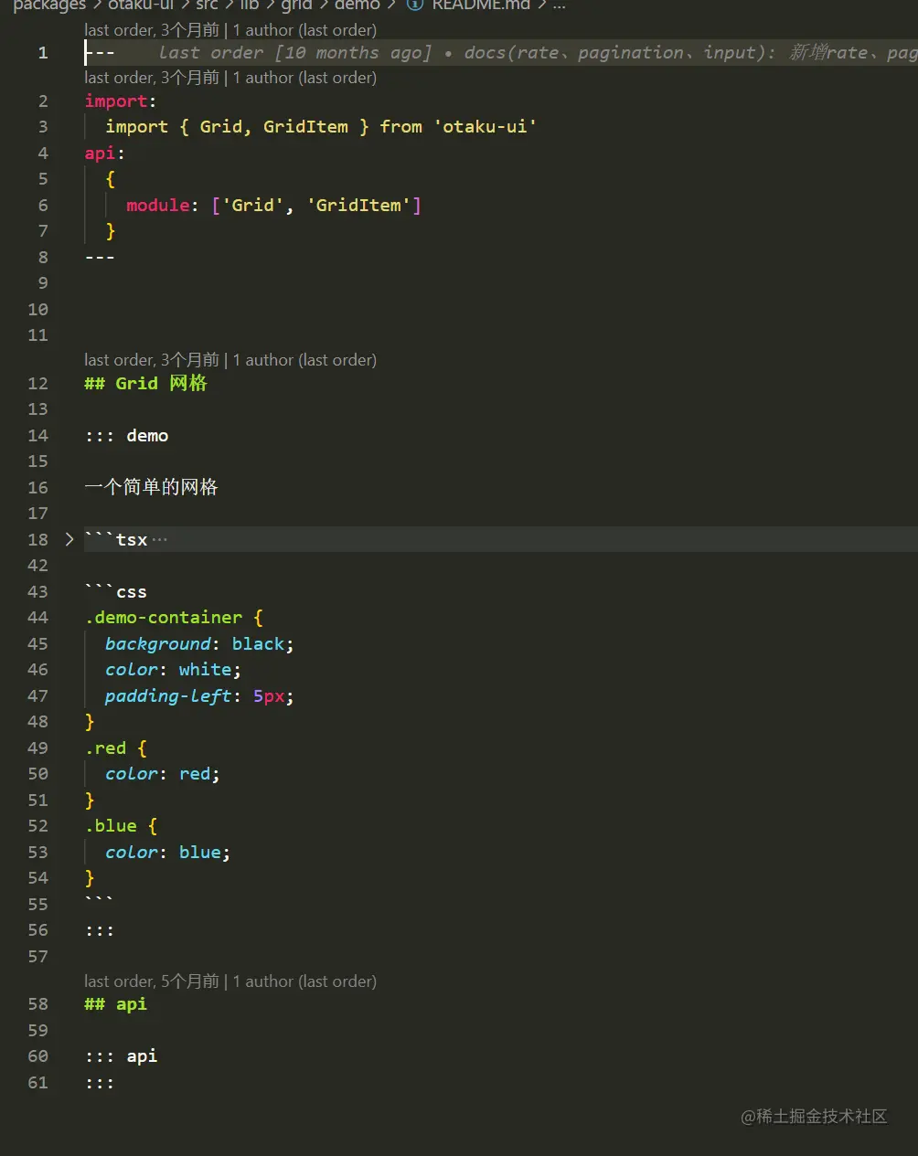
Task: Click '1 author (last order)' lens above line 1
Action: [304, 30]
